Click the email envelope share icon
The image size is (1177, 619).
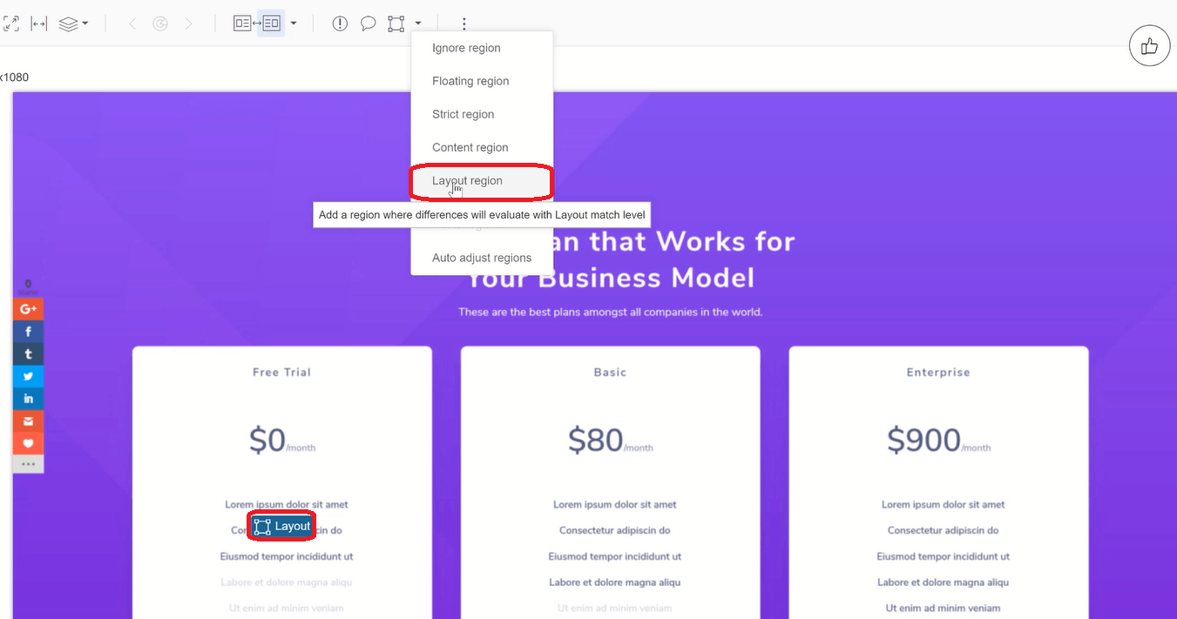point(28,421)
